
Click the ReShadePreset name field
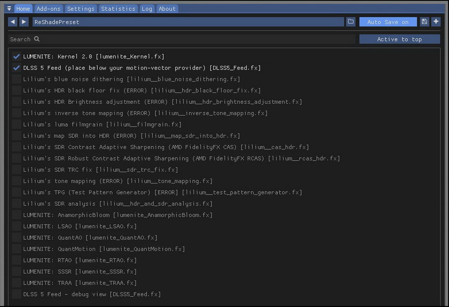tap(188, 22)
